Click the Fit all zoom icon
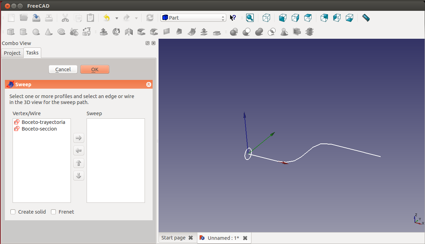The height and width of the screenshot is (244, 425). click(250, 18)
